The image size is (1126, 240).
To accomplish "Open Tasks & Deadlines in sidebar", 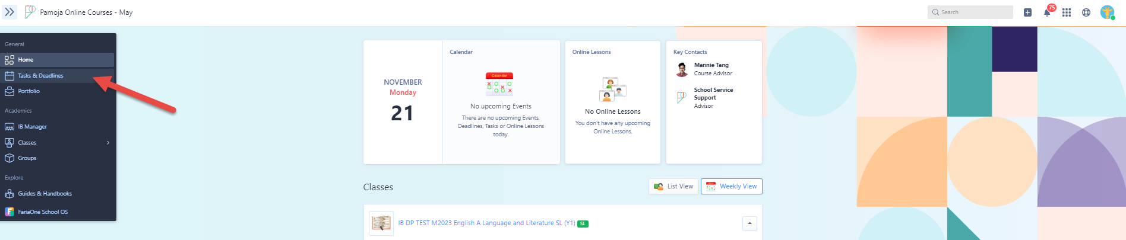I will [x=58, y=76].
